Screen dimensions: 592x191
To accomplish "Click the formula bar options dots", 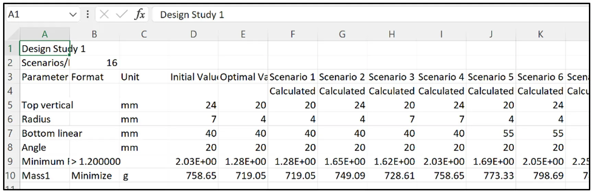I will click(88, 14).
